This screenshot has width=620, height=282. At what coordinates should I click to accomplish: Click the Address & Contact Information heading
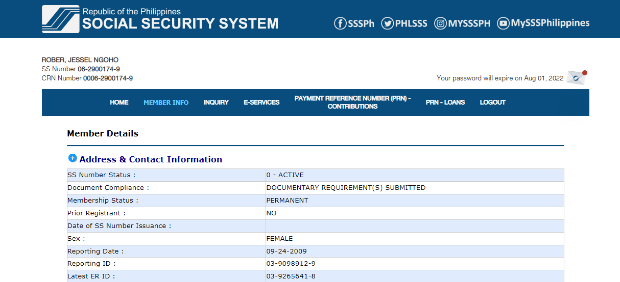151,159
